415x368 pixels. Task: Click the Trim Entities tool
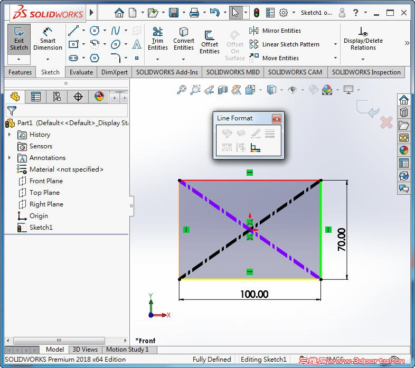(158, 39)
